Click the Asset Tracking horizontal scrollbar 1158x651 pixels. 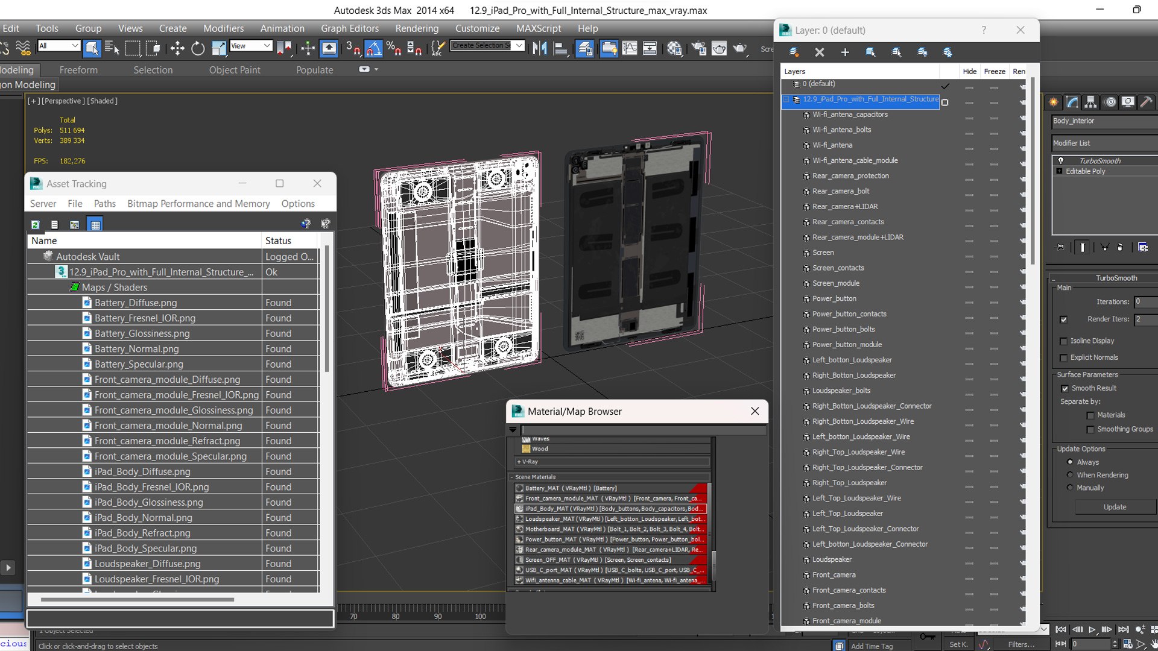[137, 599]
